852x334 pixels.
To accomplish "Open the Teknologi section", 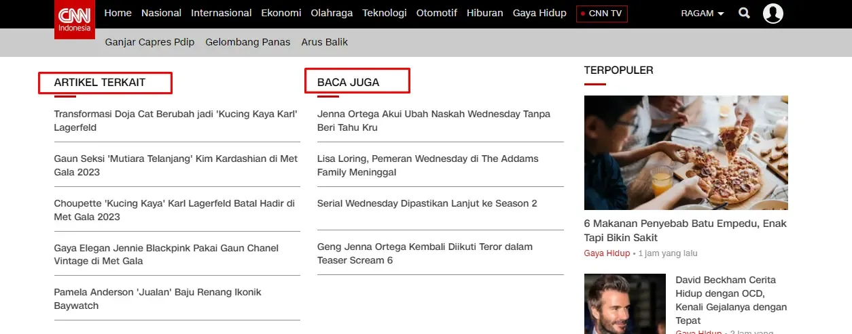I will [x=385, y=13].
